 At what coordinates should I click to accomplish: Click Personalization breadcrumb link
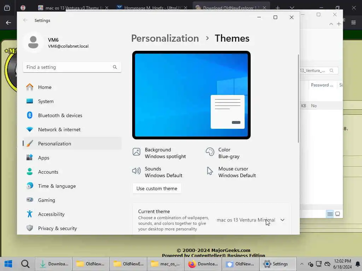[165, 38]
